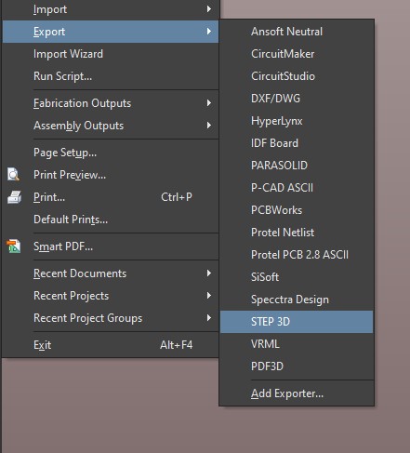Click the printer icon beside Print
Image resolution: width=410 pixels, height=453 pixels.
point(14,197)
